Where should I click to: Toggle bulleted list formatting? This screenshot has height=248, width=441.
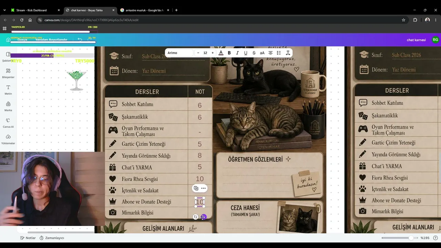tap(279, 53)
